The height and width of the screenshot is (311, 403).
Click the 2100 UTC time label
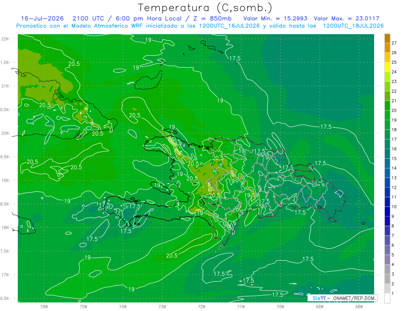pos(89,18)
